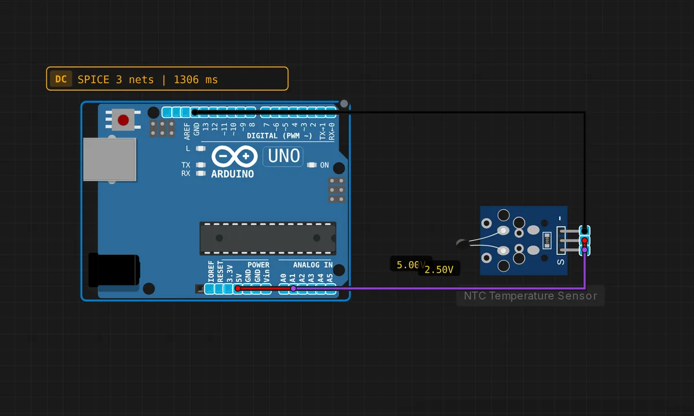Click the DIGITAL (PWM ~) label
The height and width of the screenshot is (416, 694).
pyautogui.click(x=279, y=136)
